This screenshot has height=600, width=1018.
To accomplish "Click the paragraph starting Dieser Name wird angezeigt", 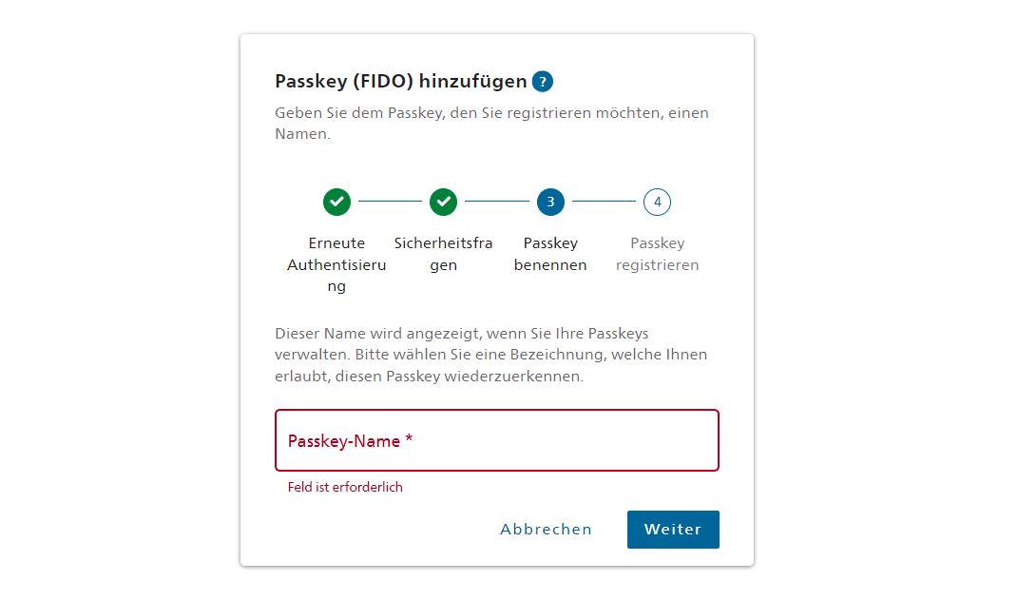I will click(490, 355).
